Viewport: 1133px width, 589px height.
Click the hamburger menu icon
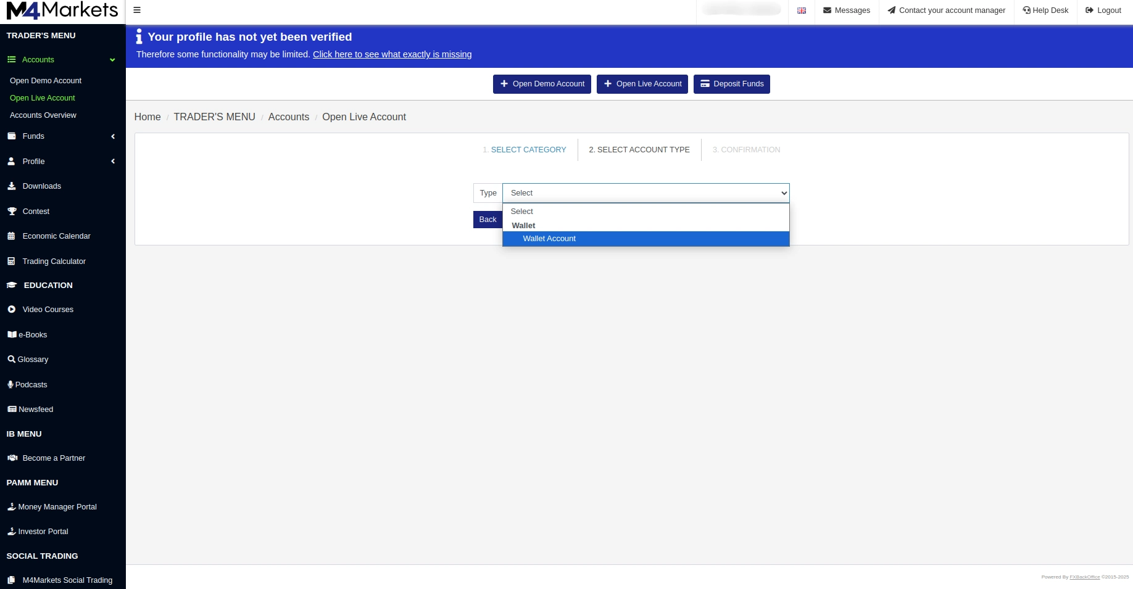pyautogui.click(x=137, y=10)
